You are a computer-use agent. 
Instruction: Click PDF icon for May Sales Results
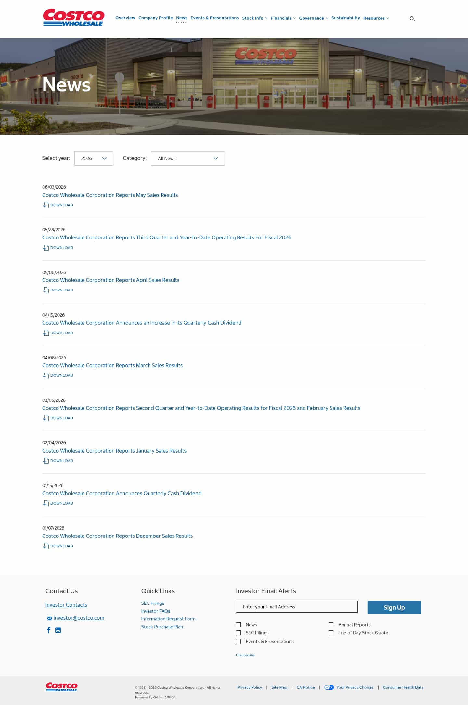[x=45, y=205]
